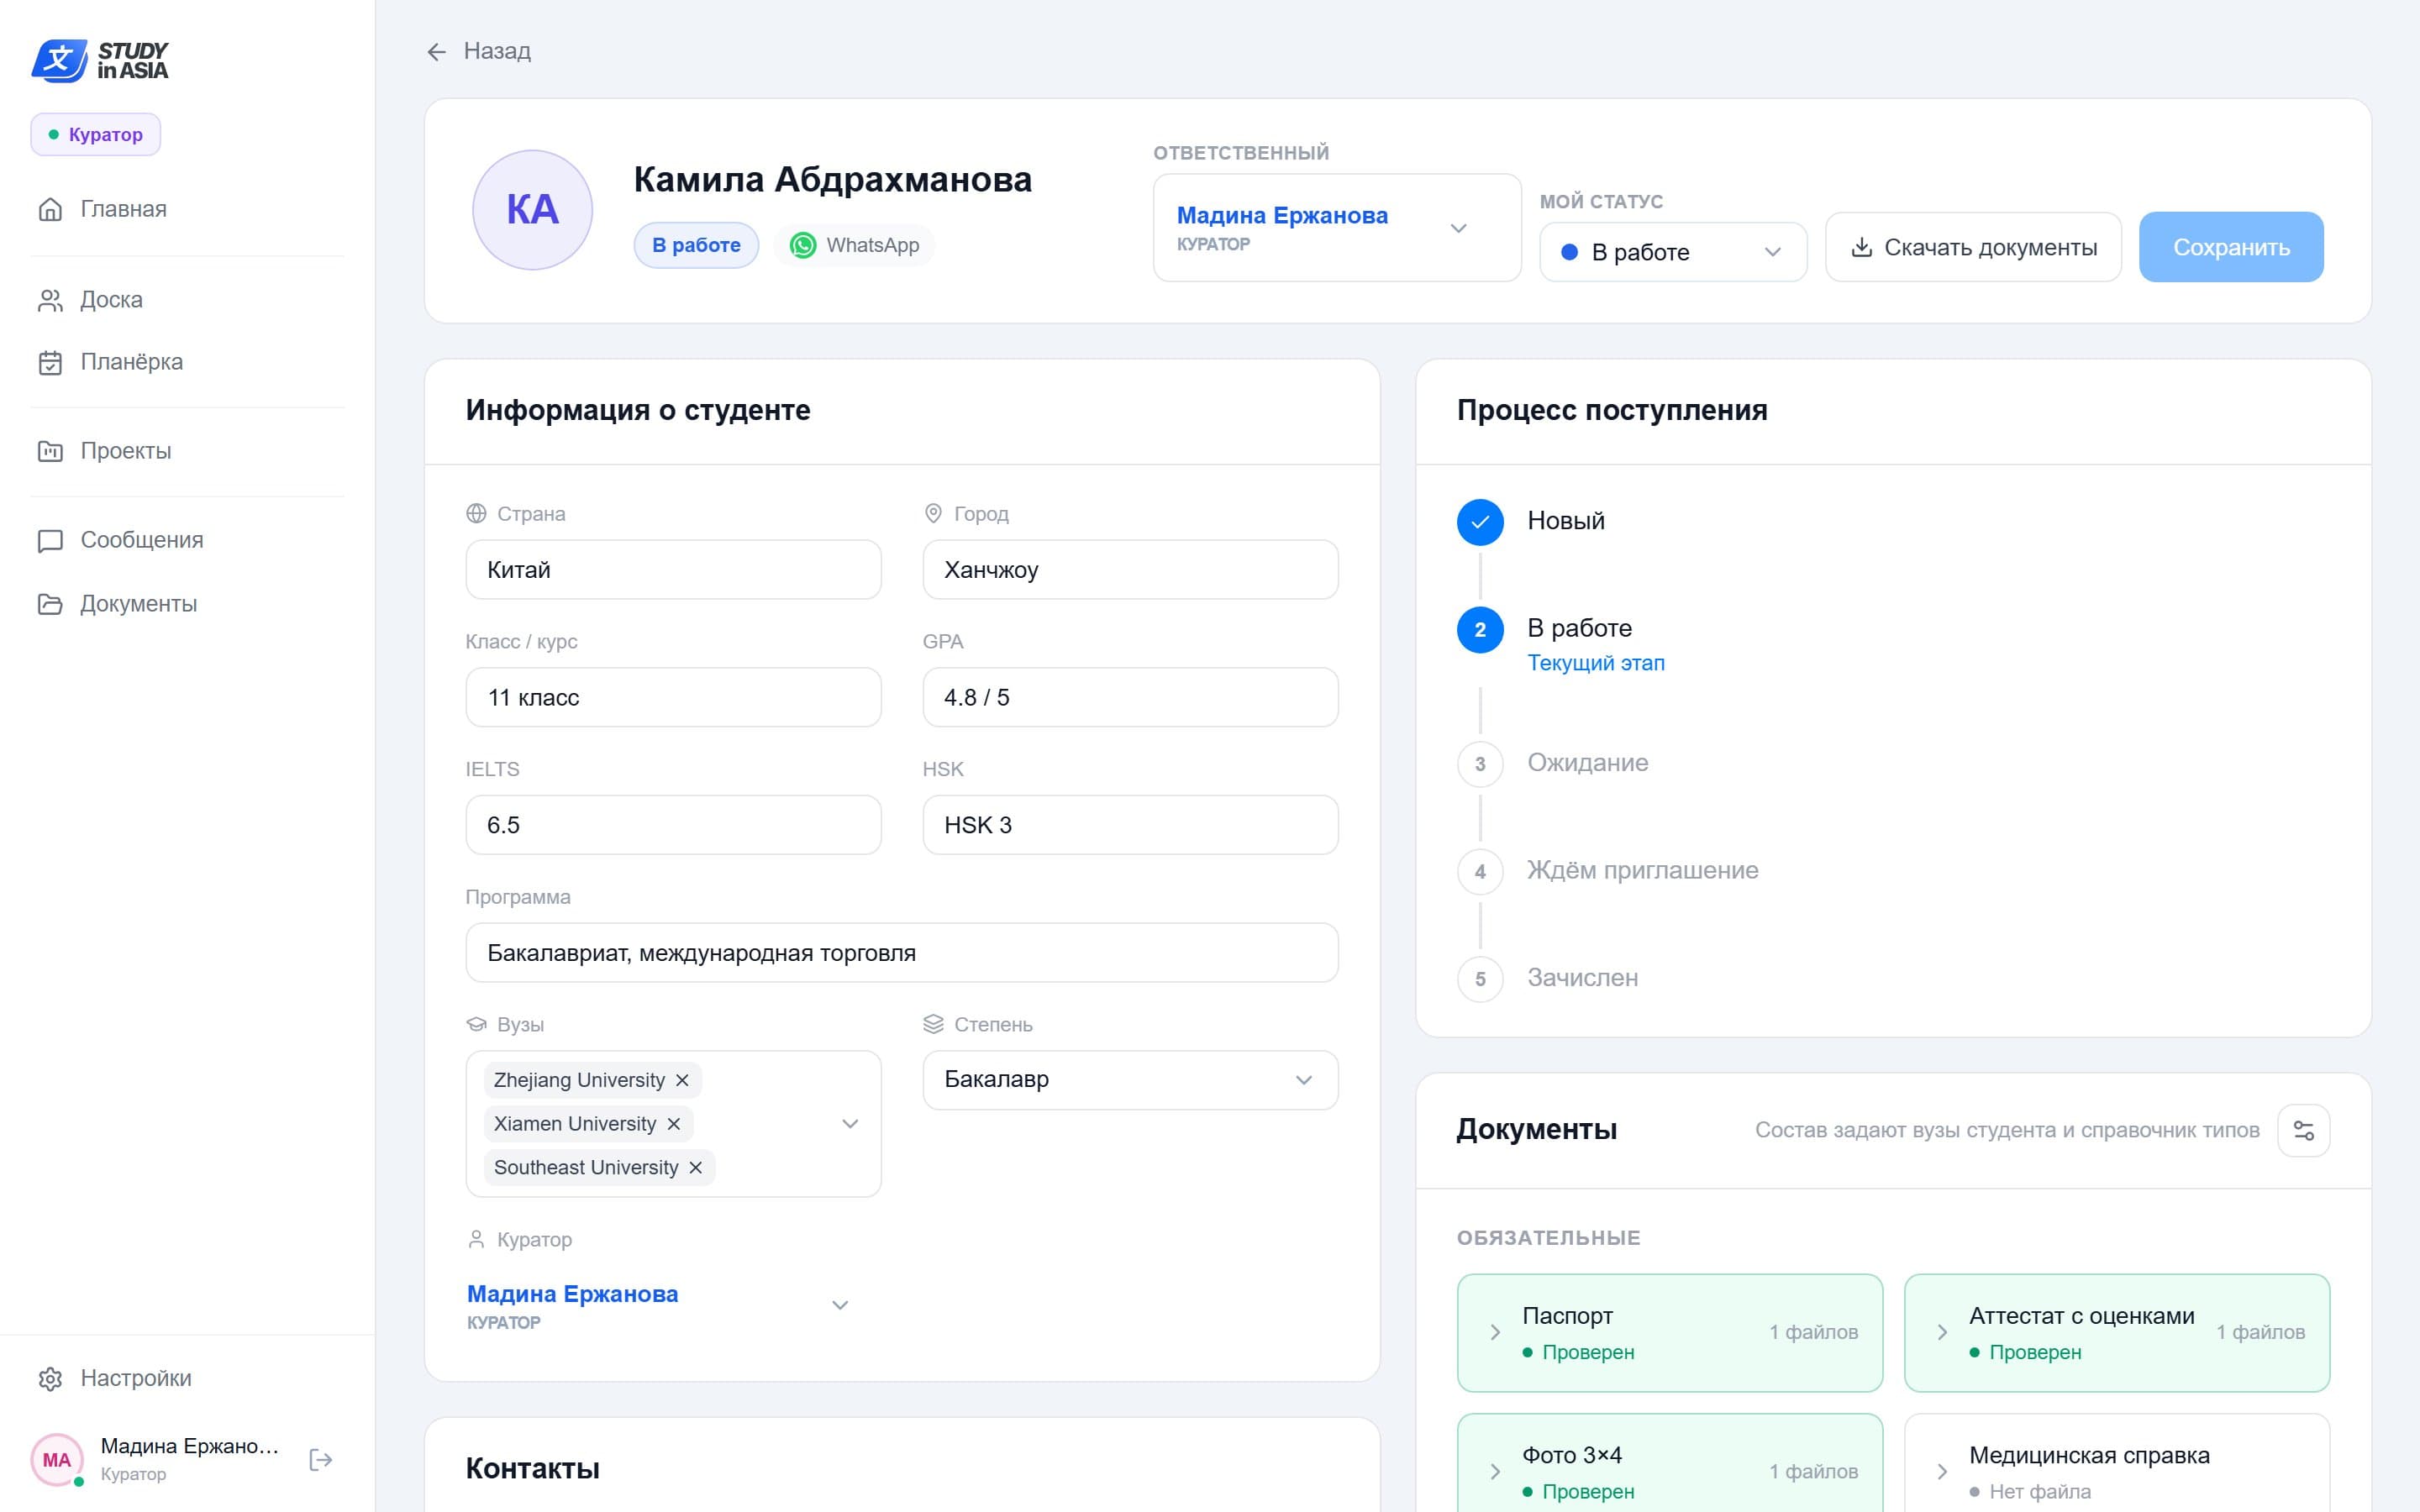Click the Куратор role badge
Screen dimensions: 2420x1512
[96, 135]
